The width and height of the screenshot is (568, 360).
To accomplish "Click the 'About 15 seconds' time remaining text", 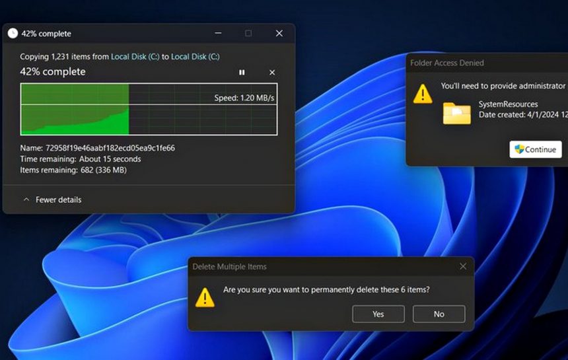I will pyautogui.click(x=110, y=159).
